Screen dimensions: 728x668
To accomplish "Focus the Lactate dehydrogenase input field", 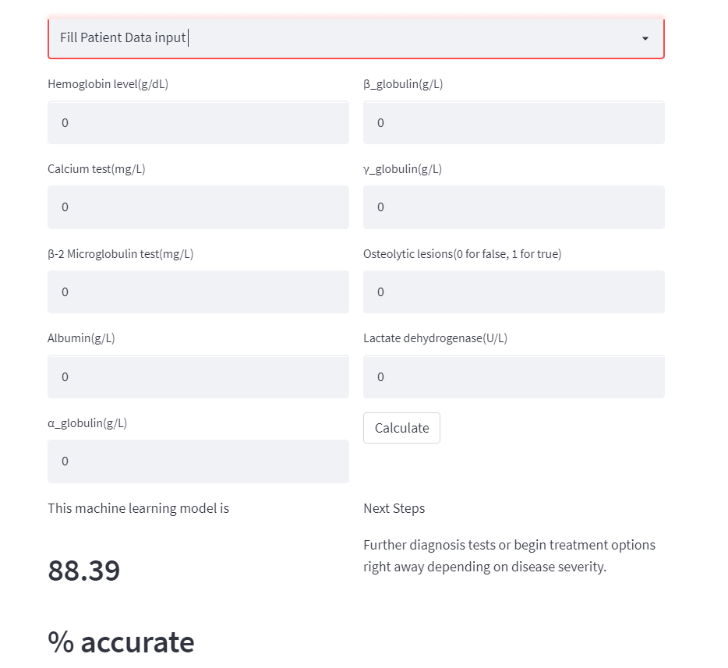I will coord(514,377).
